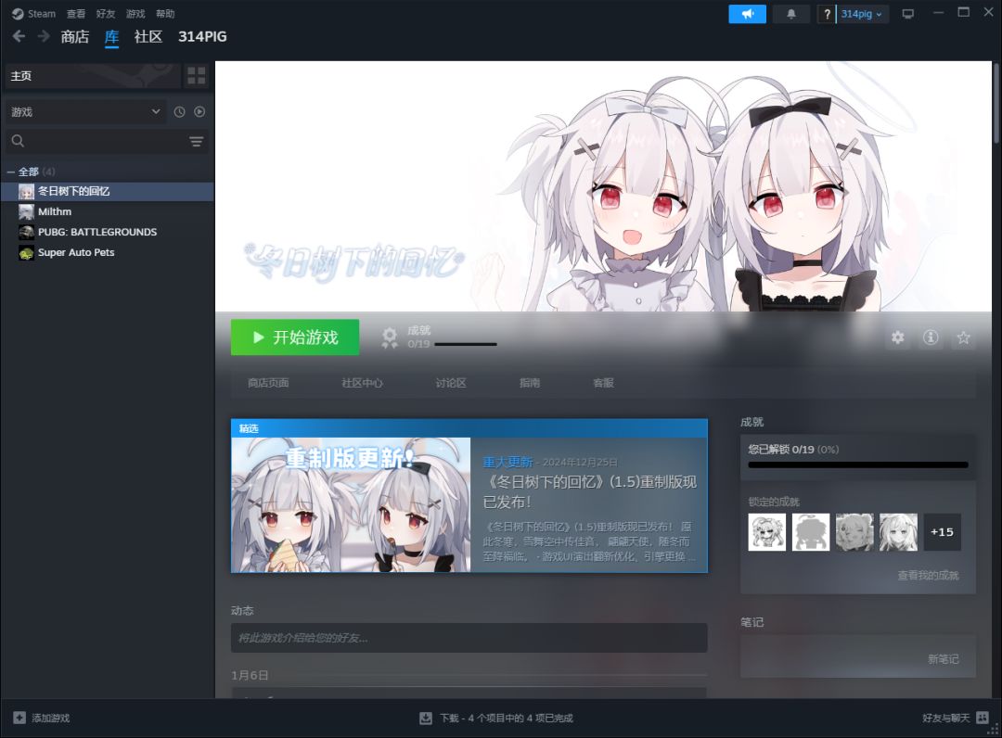Open the 游戏 menu in menu bar
Screen dimensions: 1002x738
(135, 13)
